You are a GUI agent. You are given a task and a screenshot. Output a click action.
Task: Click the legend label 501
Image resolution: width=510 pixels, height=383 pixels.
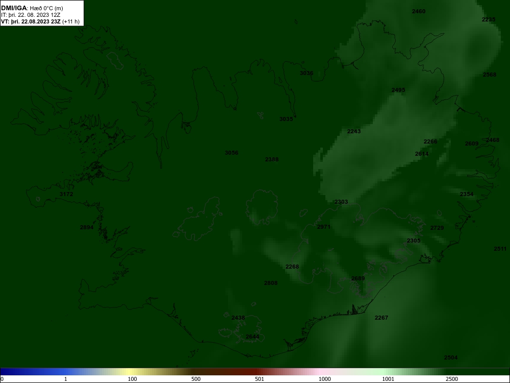[260, 379]
